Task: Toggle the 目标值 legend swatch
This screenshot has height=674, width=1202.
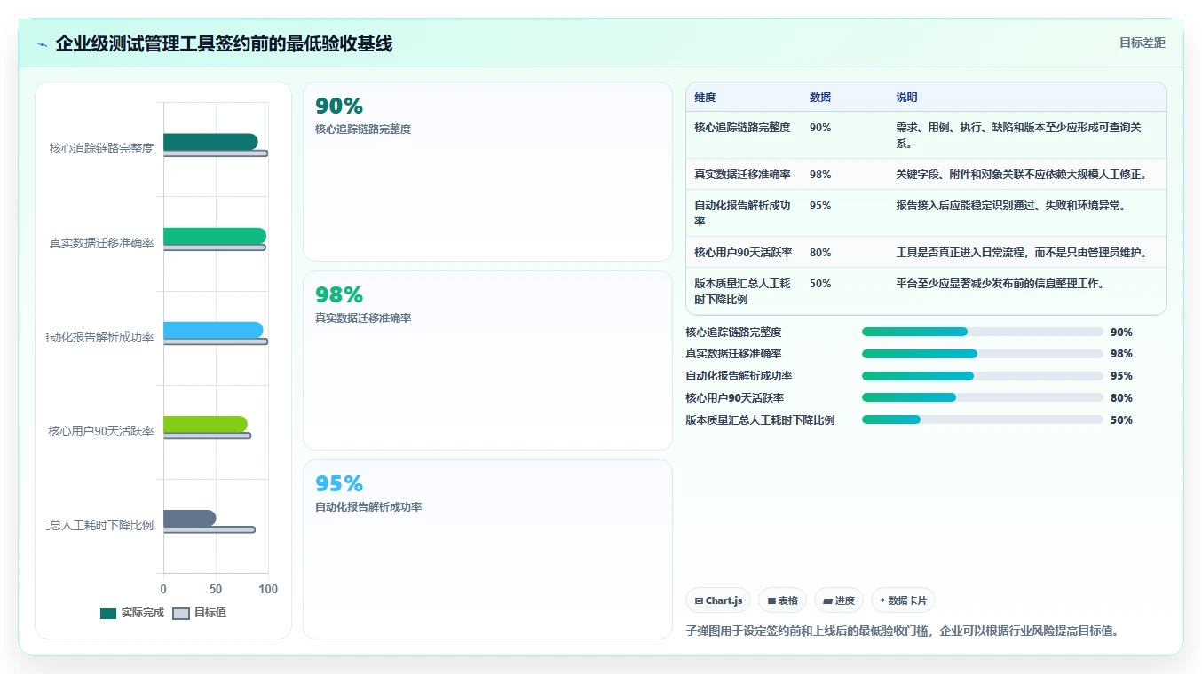Action: click(x=181, y=613)
